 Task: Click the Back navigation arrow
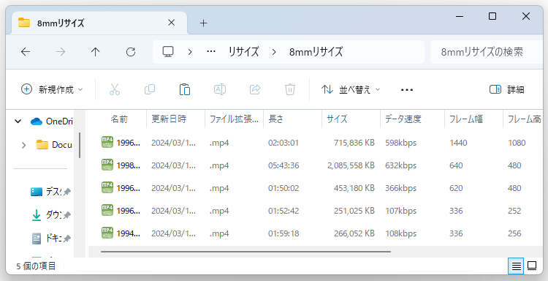[26, 52]
